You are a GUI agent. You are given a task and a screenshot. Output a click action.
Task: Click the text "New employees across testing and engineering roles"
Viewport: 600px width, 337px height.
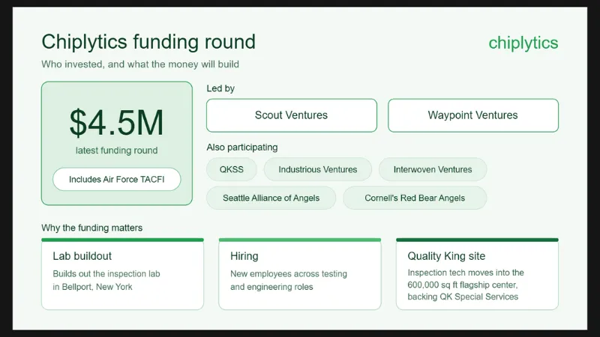[x=289, y=280]
